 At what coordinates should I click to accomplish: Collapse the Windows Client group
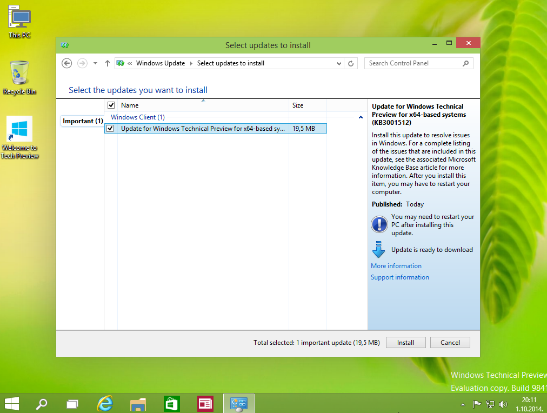[x=361, y=117]
